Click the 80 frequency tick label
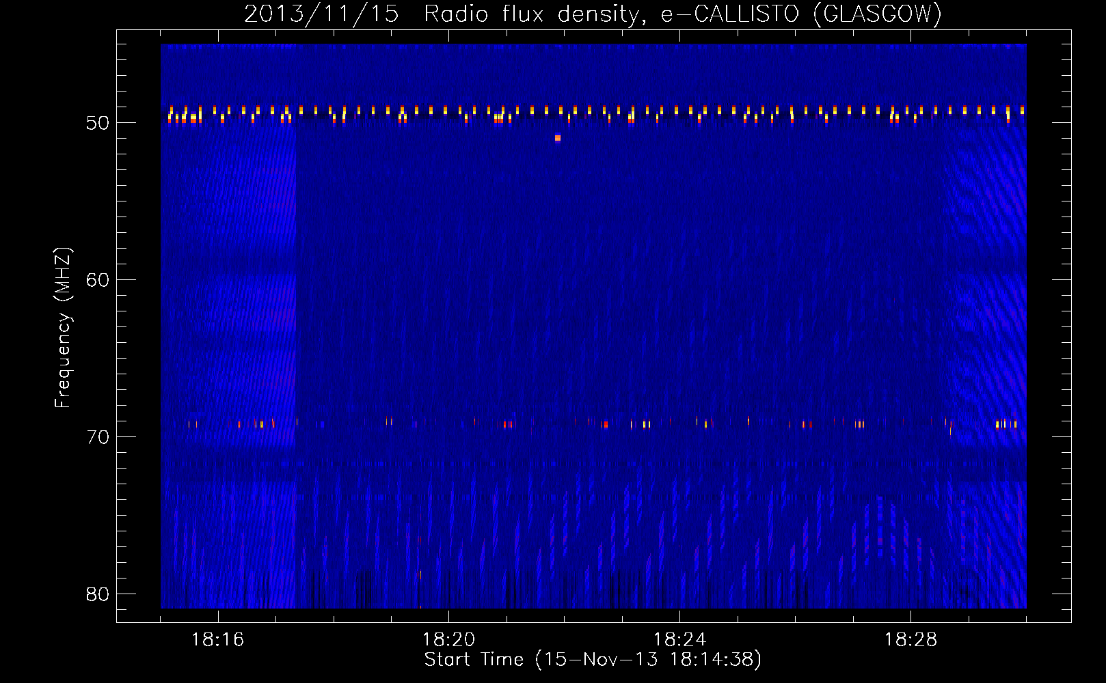This screenshot has height=683, width=1106. pyautogui.click(x=98, y=594)
